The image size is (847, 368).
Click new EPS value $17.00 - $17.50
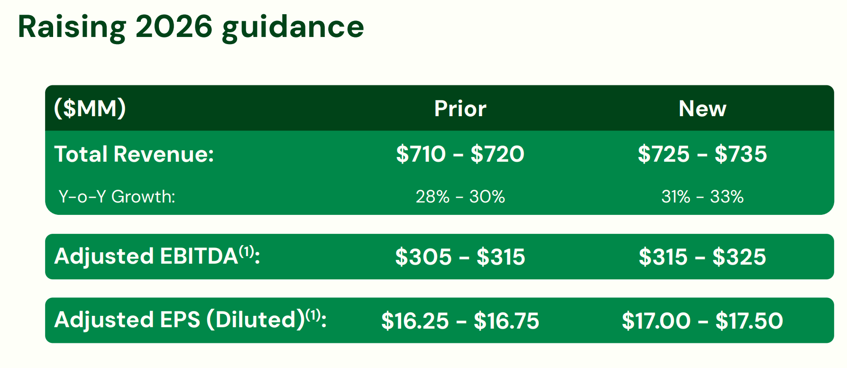(x=702, y=321)
